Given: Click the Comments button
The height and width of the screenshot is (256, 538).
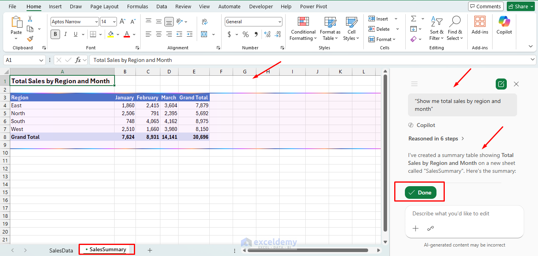Looking at the screenshot, I should click(485, 6).
